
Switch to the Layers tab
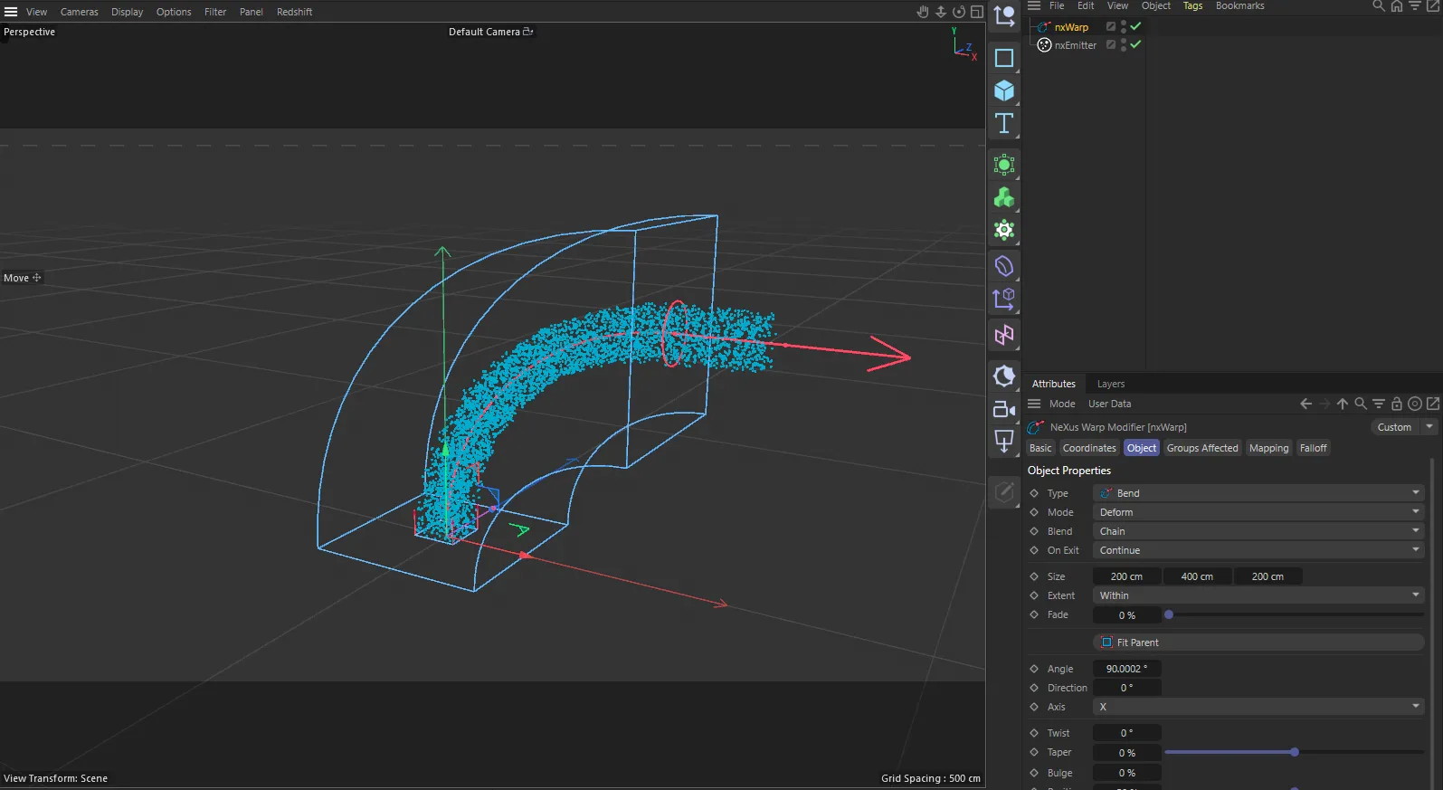coord(1110,384)
